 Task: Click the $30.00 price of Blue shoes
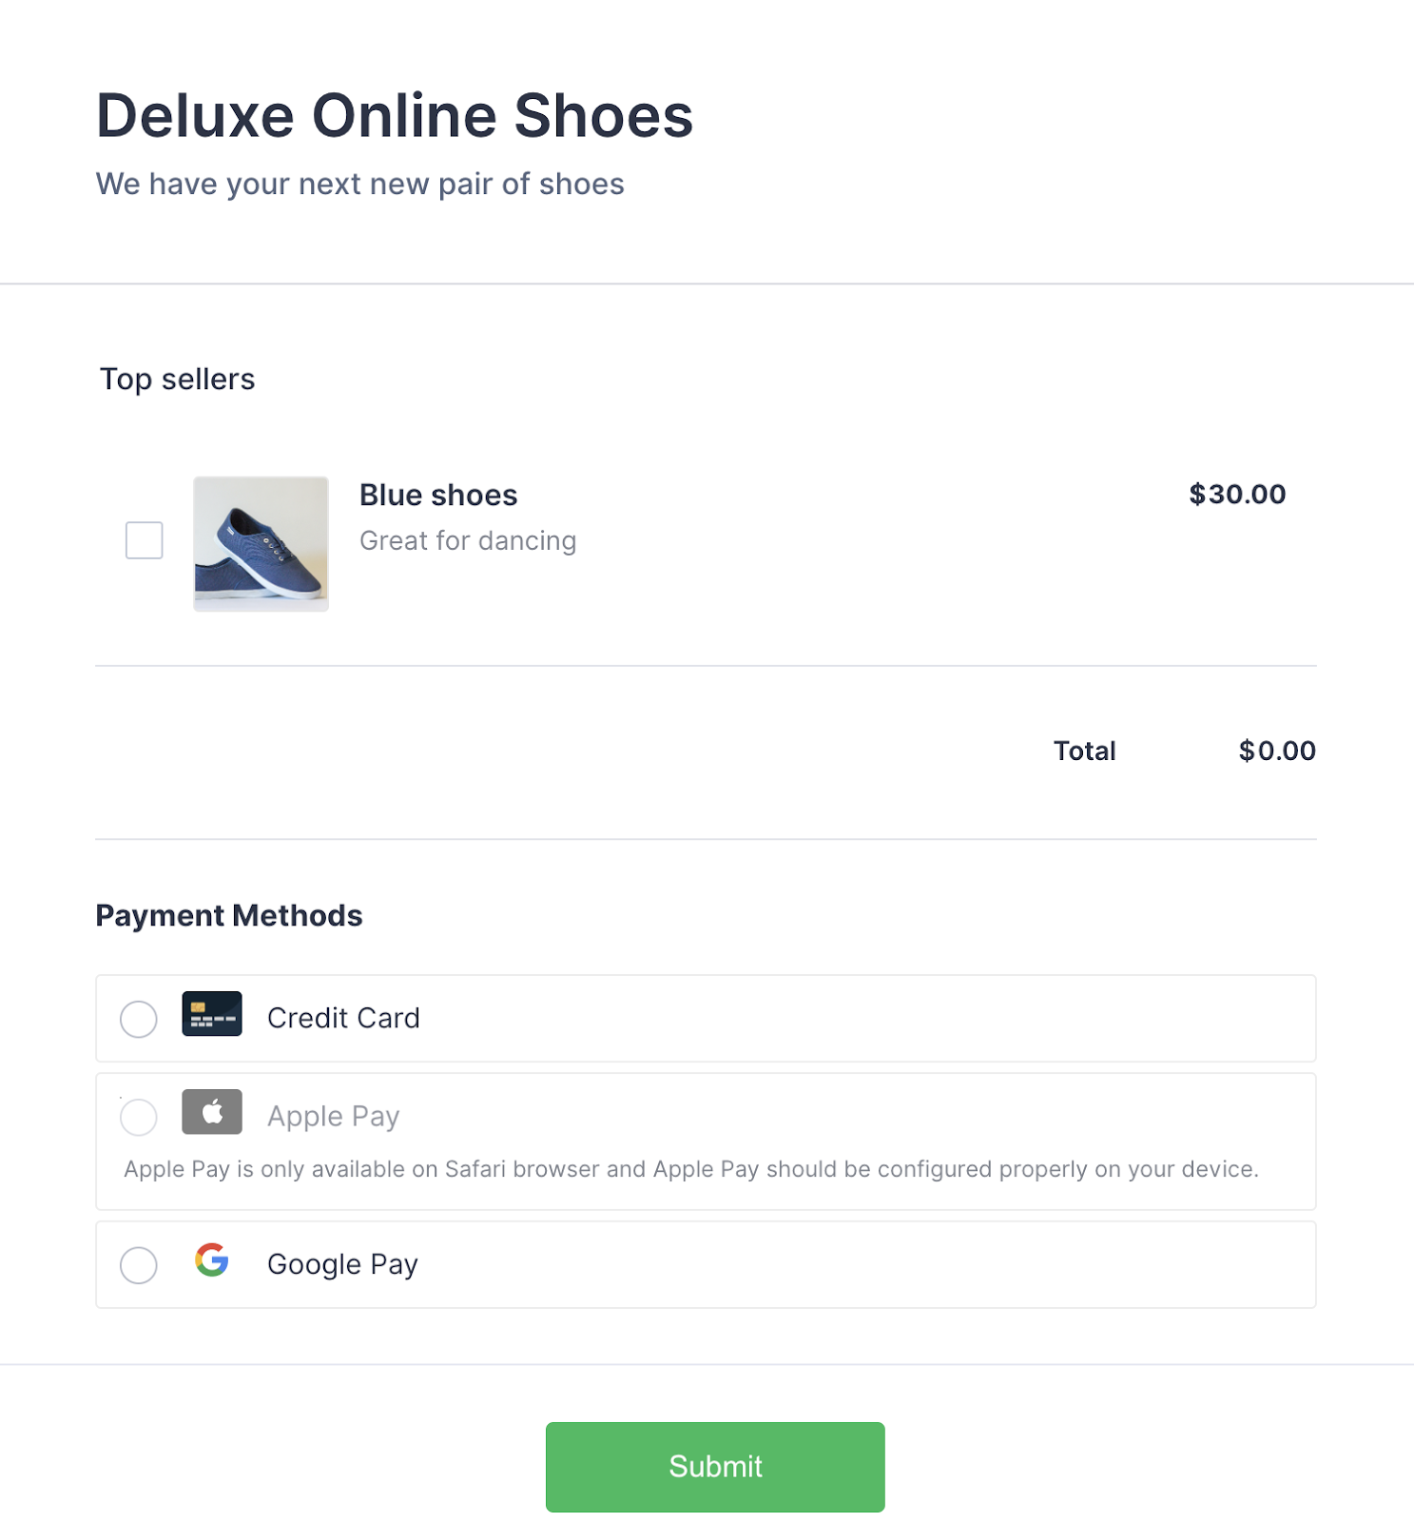[x=1237, y=495]
